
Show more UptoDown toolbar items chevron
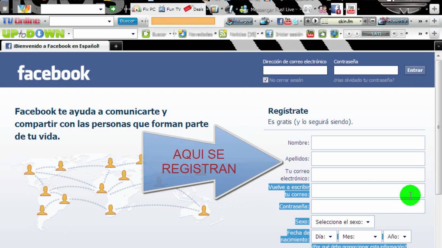coord(420,34)
